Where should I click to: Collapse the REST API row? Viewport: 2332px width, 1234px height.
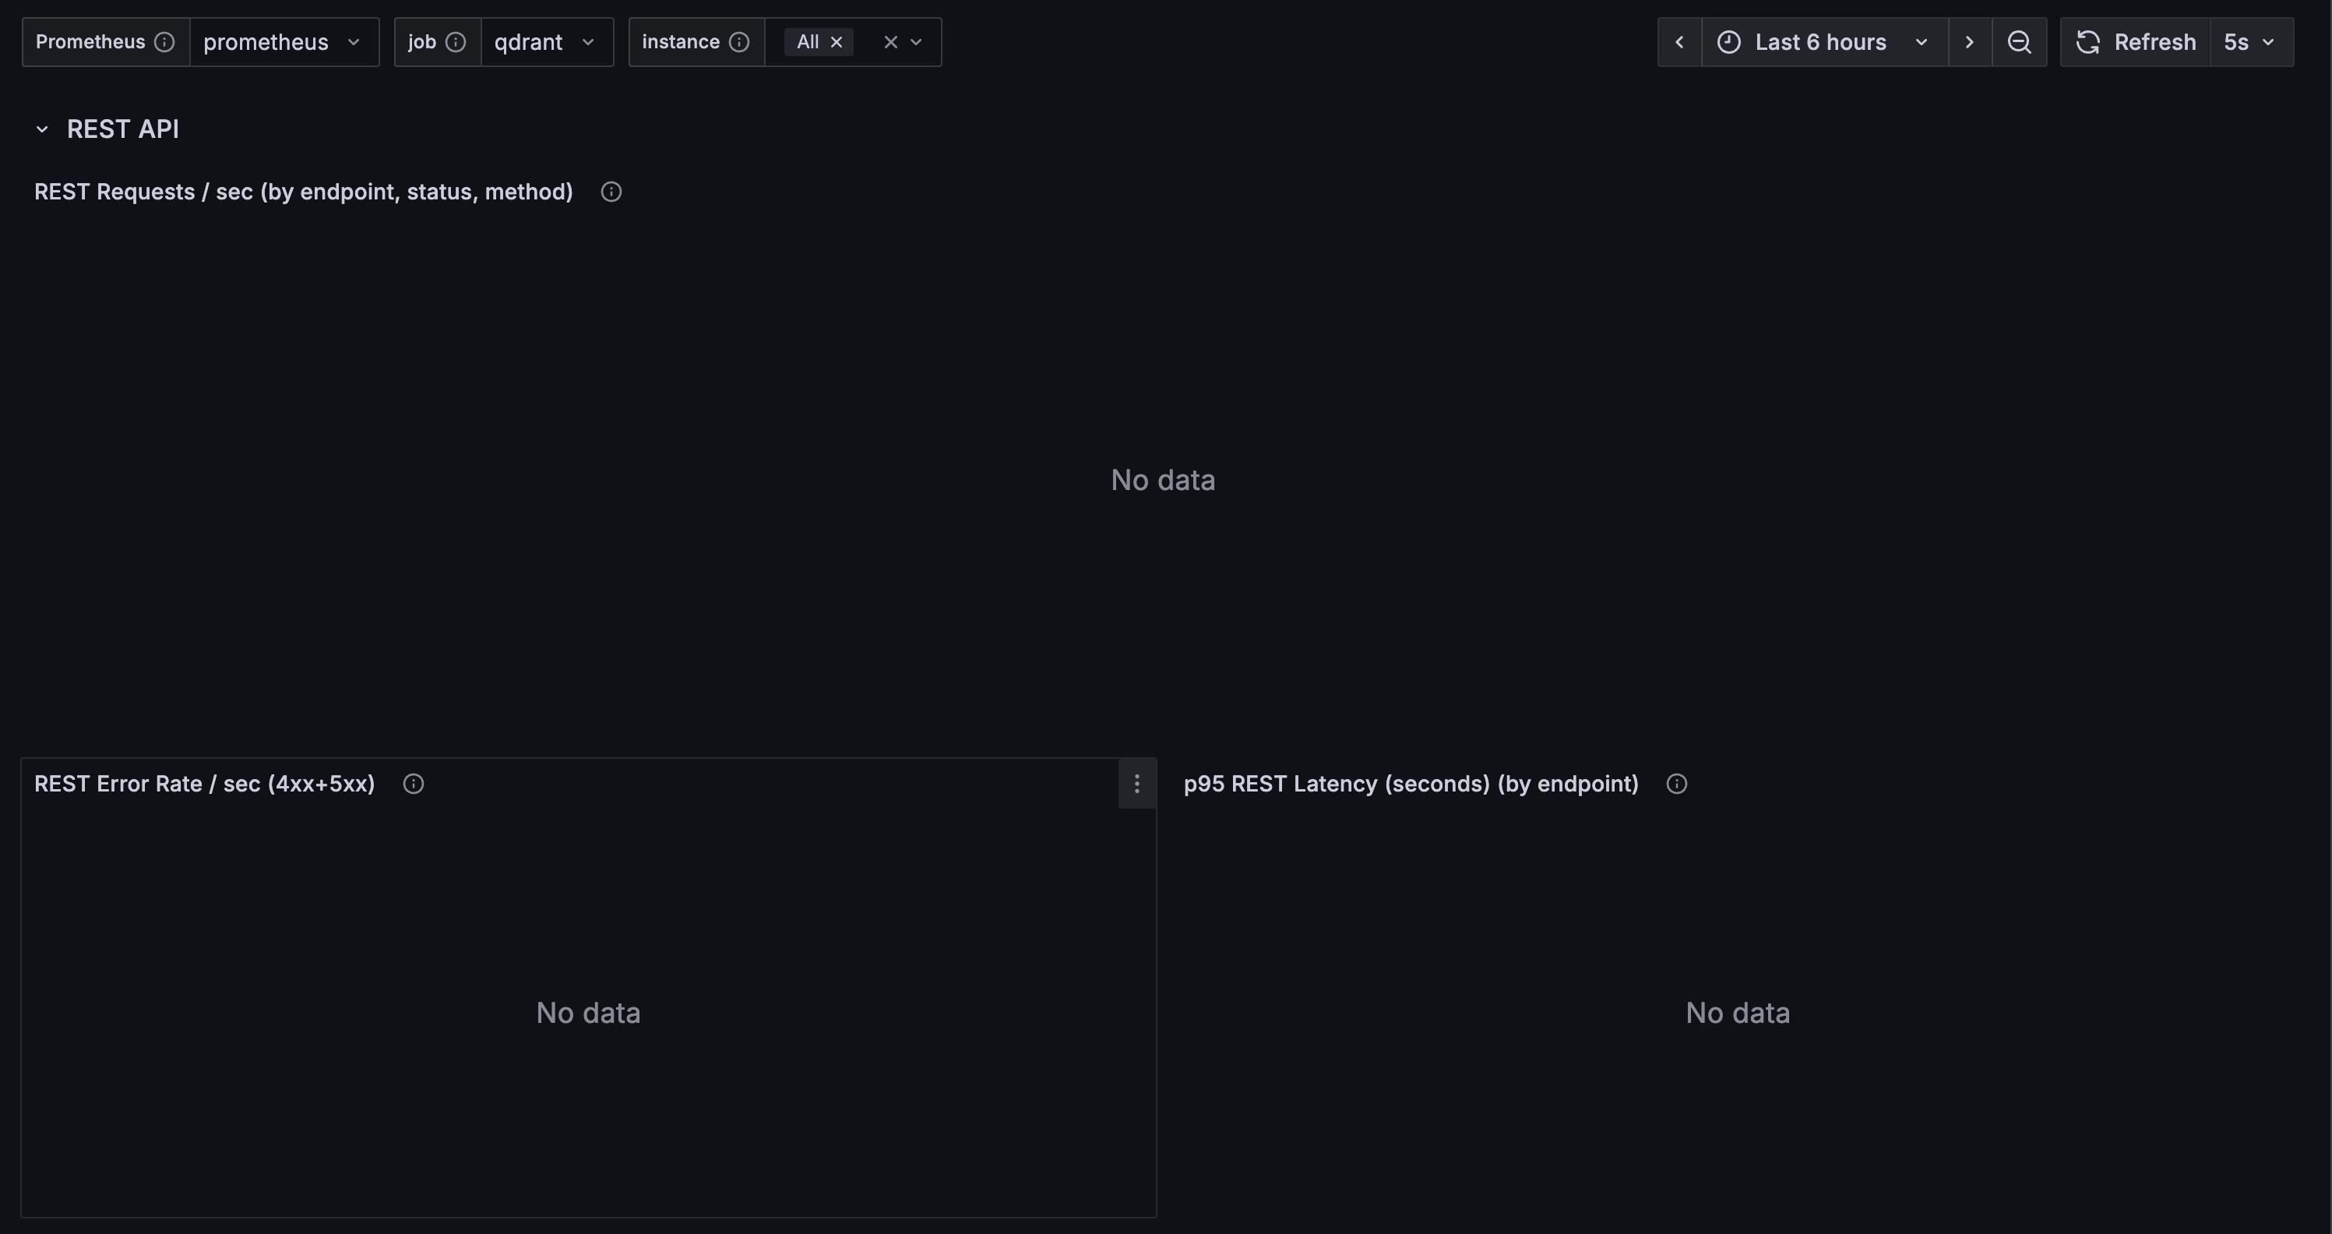pos(41,129)
